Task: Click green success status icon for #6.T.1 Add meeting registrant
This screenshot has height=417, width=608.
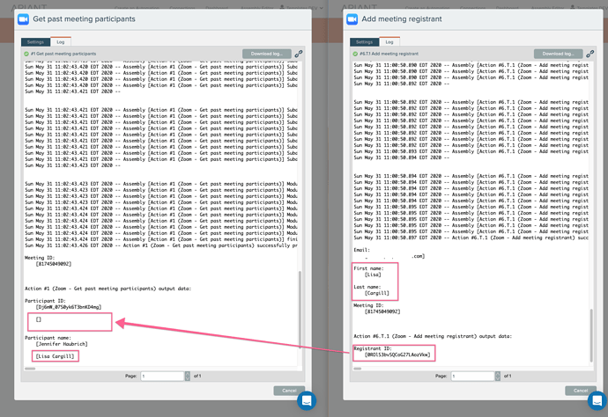Action: [x=355, y=54]
